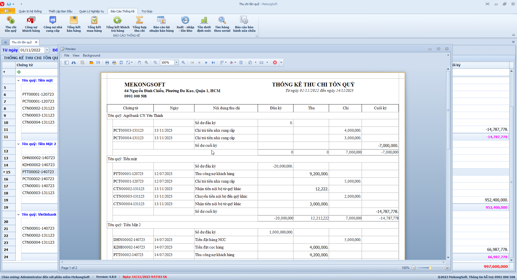Screen dimensions: 517x280
Task: Save the preview document with disk icon
Action: click(x=98, y=62)
